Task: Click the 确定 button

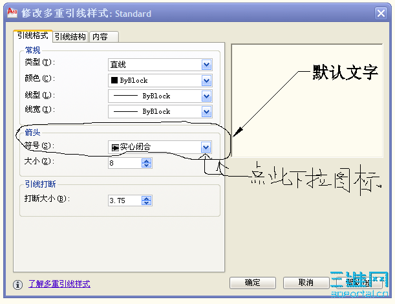Action: [253, 283]
